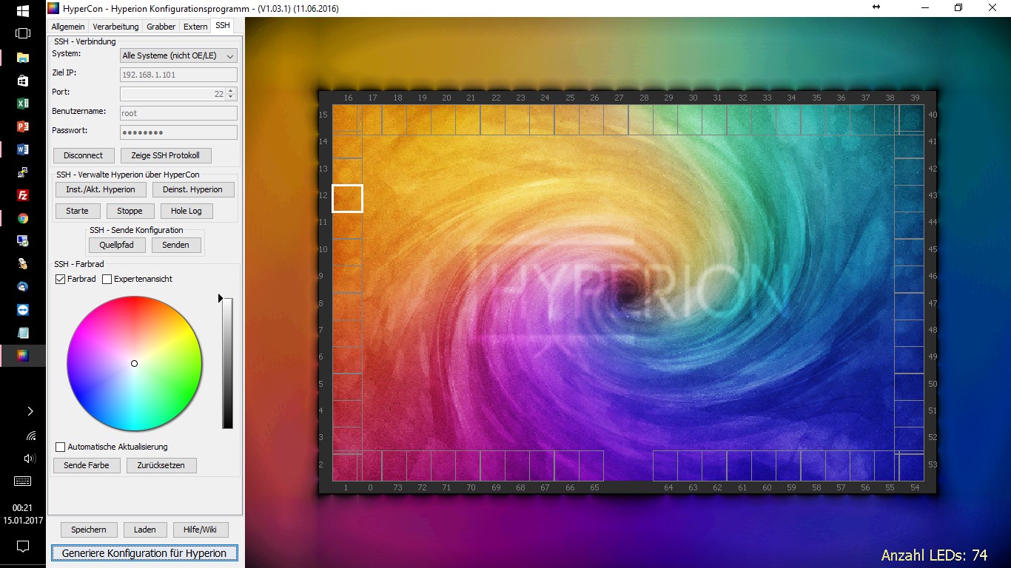Open the Windows Start menu
1011x568 pixels.
(x=22, y=11)
